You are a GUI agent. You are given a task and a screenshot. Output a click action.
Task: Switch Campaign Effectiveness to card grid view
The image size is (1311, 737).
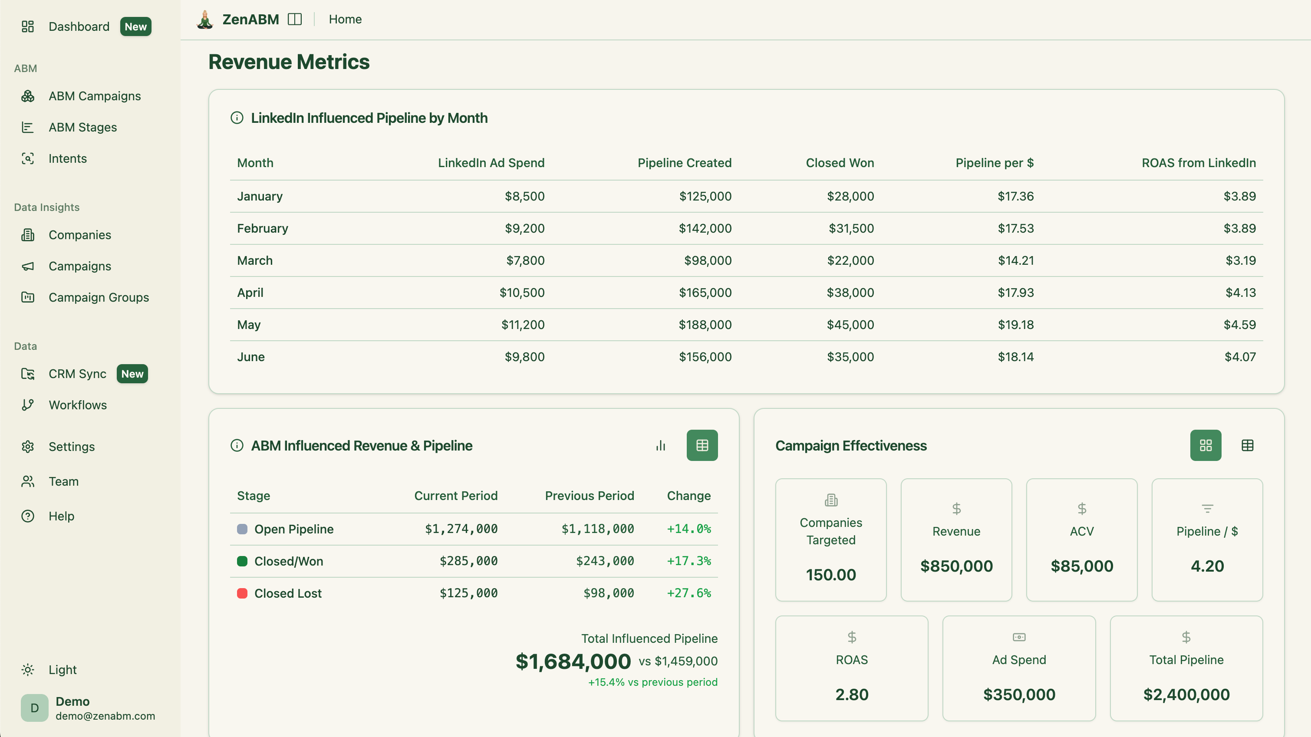(1205, 445)
